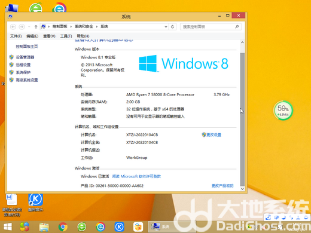Click the scrollbar down arrow
Viewport: 311px width, 233px height.
(242, 189)
